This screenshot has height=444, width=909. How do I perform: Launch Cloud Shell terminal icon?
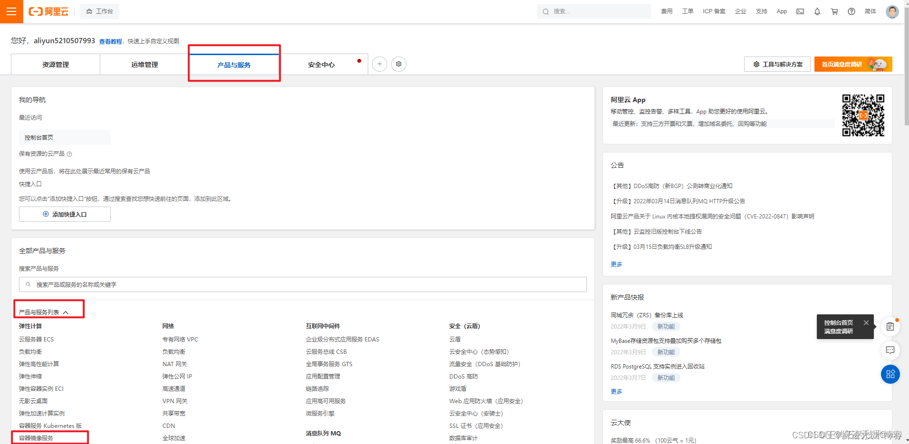800,11
